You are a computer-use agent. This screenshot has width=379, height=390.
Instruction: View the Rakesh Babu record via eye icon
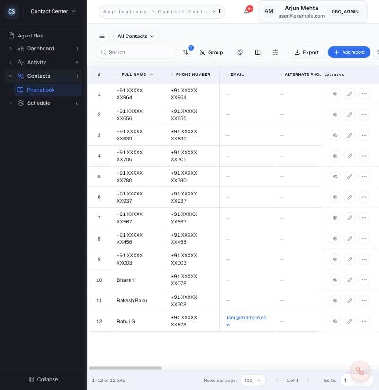point(335,300)
